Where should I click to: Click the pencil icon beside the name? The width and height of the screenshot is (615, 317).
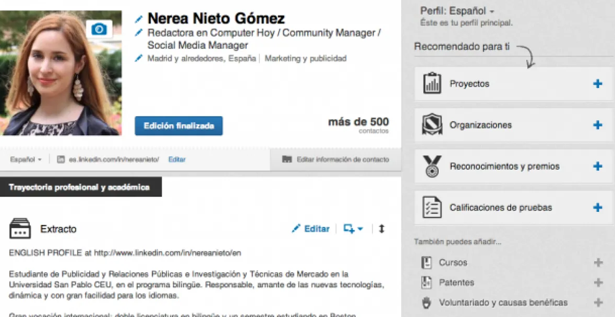click(138, 19)
